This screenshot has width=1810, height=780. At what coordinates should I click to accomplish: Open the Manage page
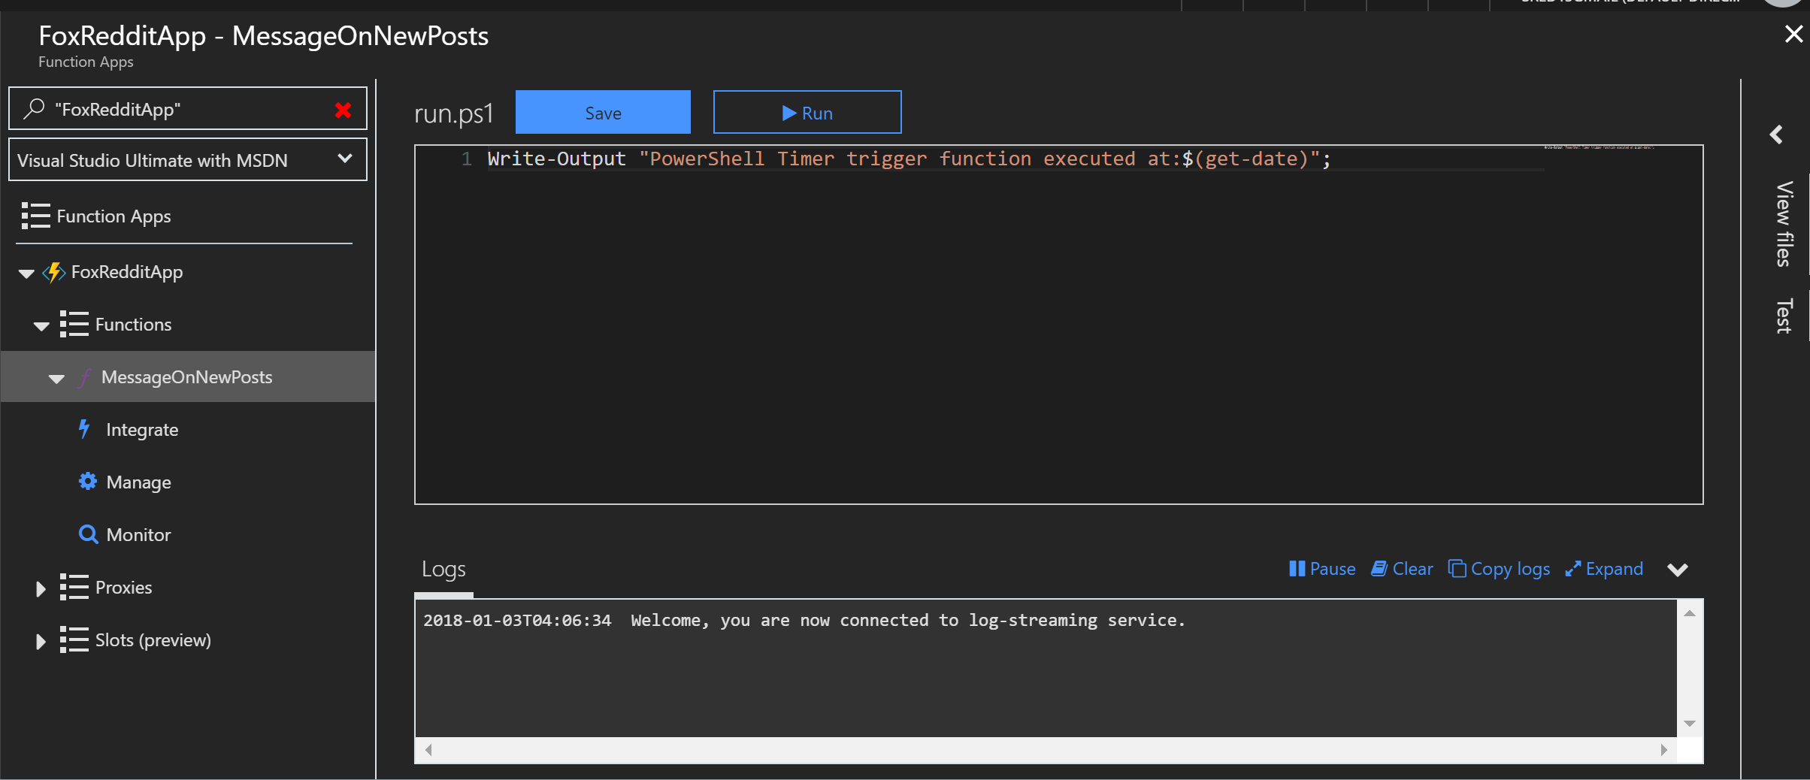pos(138,482)
